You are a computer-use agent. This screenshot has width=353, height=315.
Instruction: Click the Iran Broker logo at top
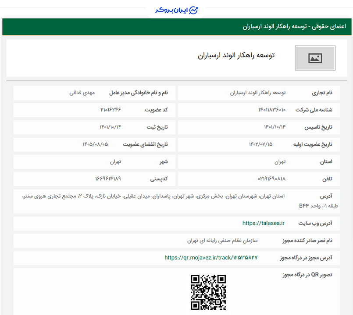coord(176,10)
